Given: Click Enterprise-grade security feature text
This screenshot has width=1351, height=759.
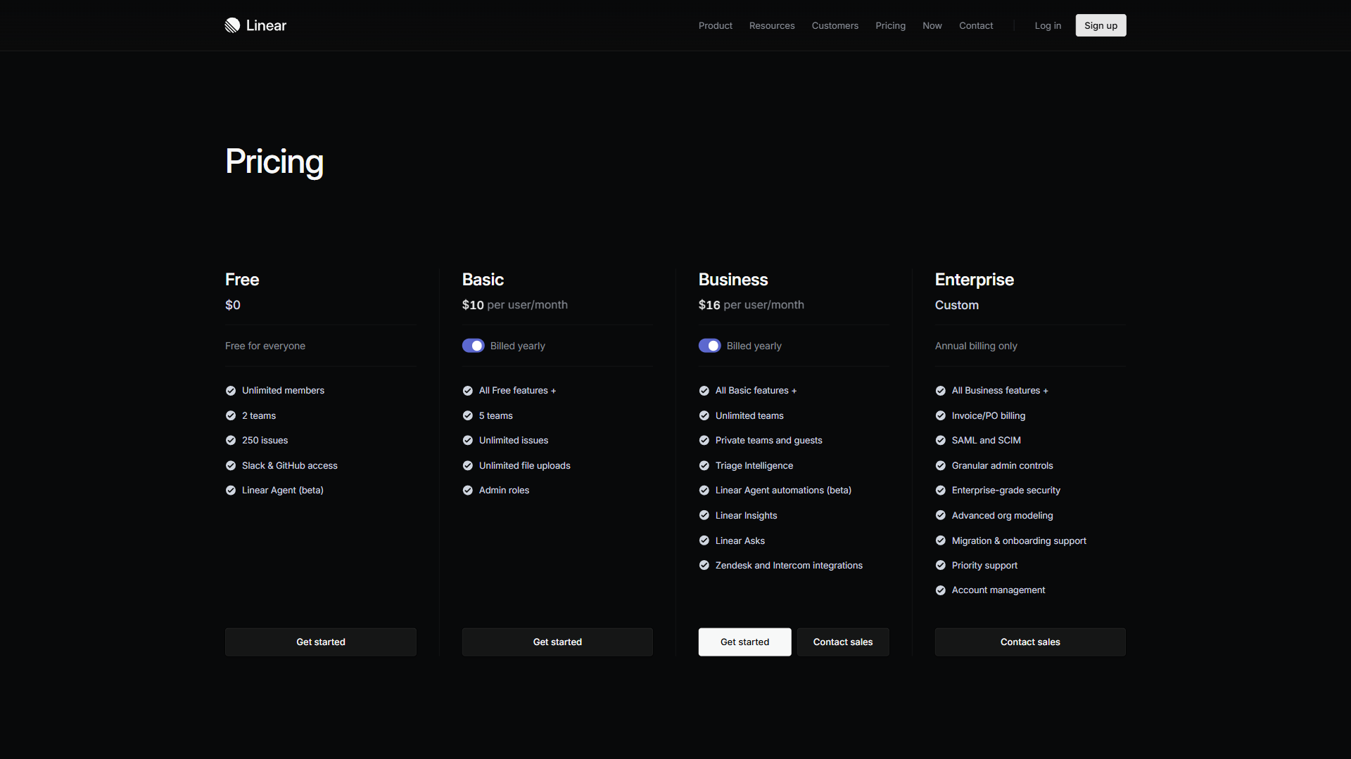Looking at the screenshot, I should pyautogui.click(x=1006, y=491).
